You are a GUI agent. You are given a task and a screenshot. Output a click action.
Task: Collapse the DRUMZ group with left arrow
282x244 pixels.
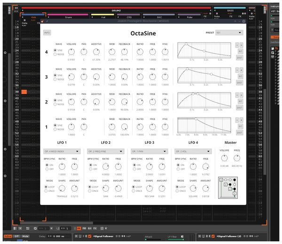(23, 11)
